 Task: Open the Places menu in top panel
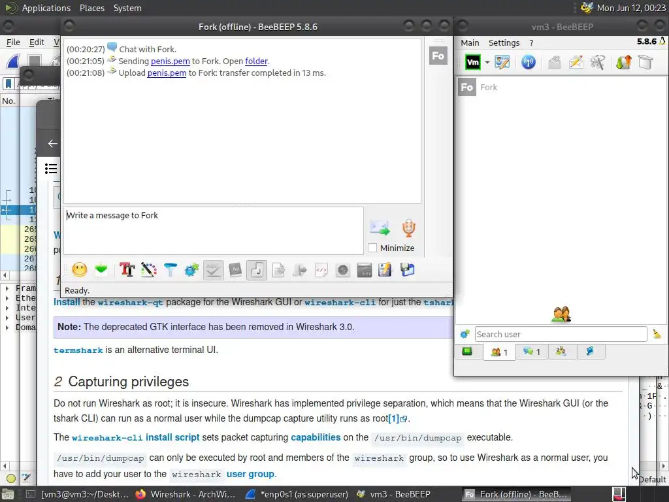pyautogui.click(x=91, y=8)
